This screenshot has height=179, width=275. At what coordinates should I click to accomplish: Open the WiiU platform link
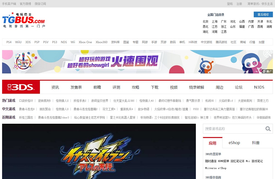pyautogui.click(x=18, y=42)
